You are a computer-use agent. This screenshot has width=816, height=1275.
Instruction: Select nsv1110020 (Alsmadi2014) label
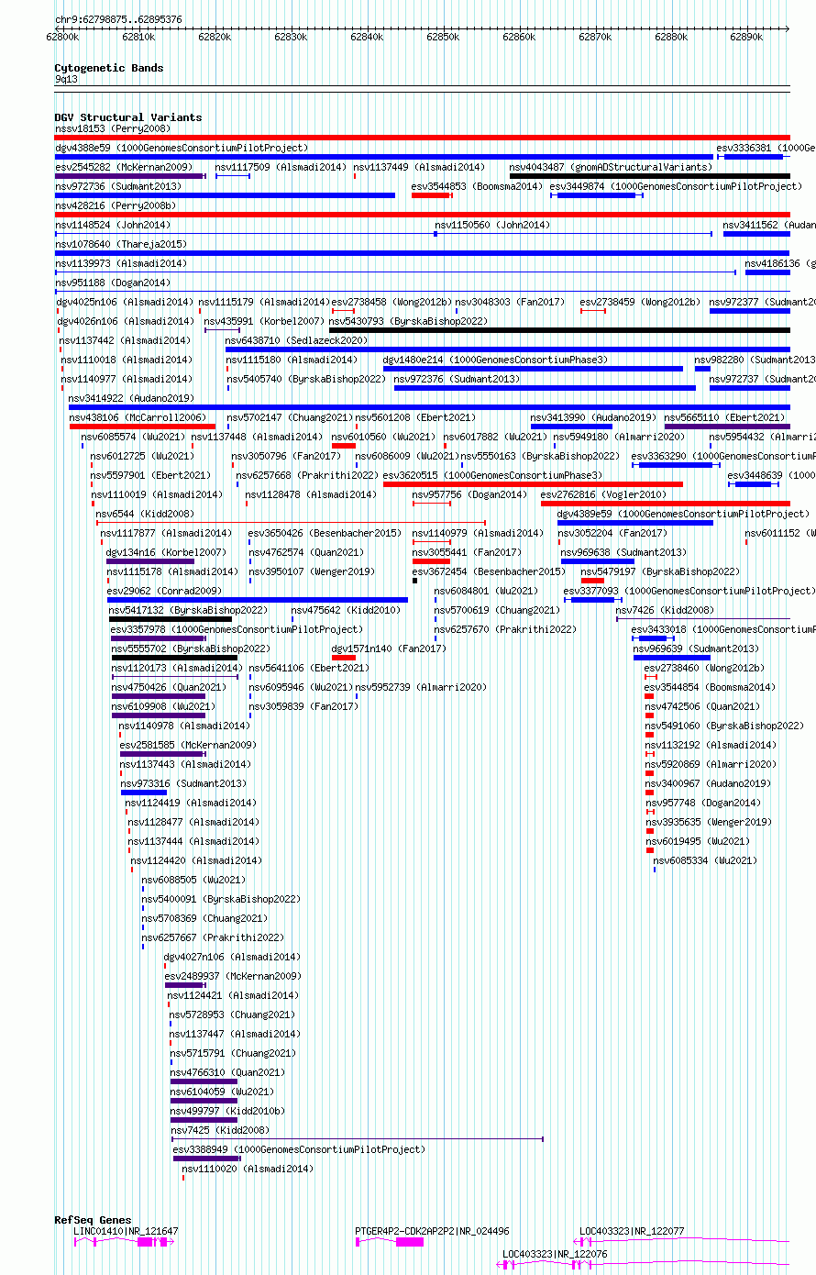click(248, 1169)
